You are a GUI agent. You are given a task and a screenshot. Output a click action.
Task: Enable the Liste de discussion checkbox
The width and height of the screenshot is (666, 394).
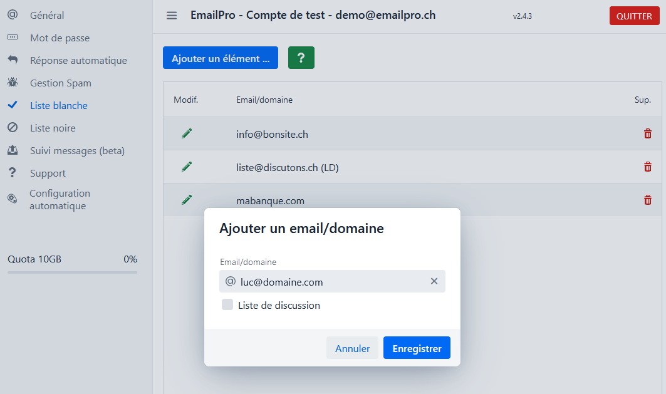(x=227, y=305)
